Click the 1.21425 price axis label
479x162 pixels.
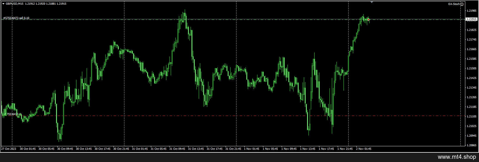[471, 78]
